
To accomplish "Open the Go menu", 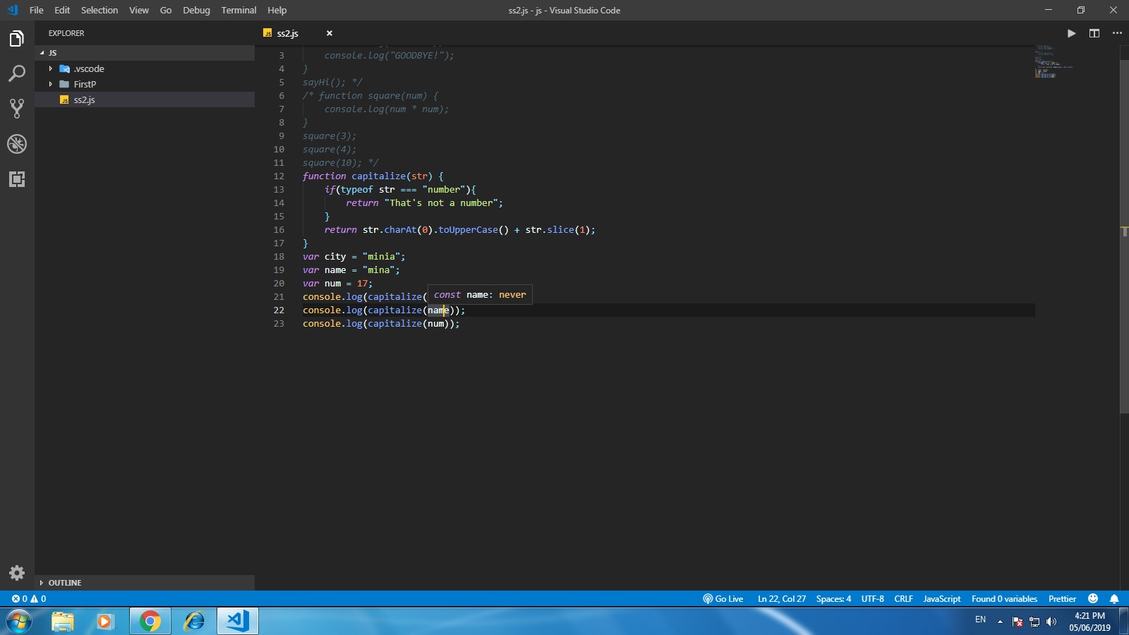I will pos(166,10).
